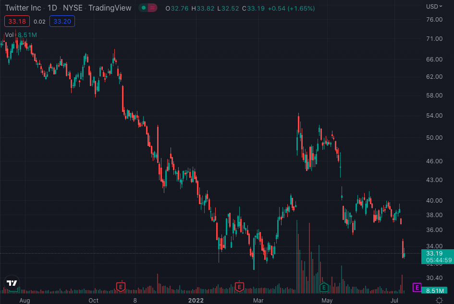Click the 54.00 price axis label

tap(434, 115)
